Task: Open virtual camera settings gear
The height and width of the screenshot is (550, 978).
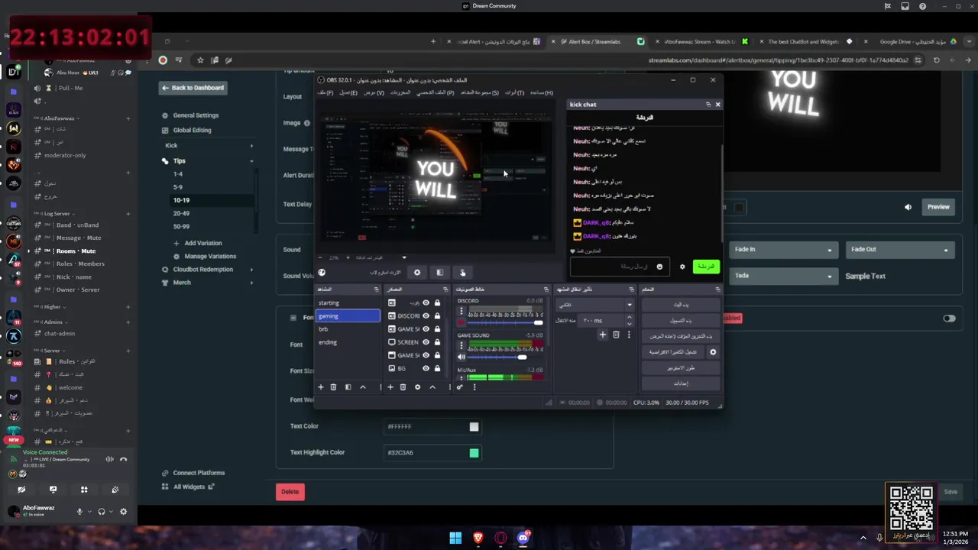Action: [x=713, y=352]
